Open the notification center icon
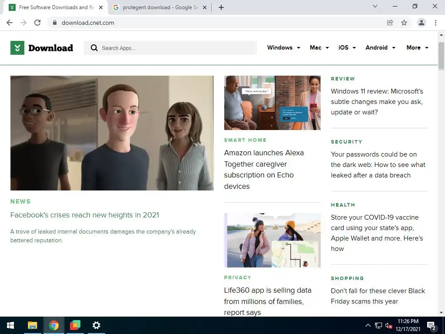This screenshot has width=445, height=334. click(x=432, y=326)
